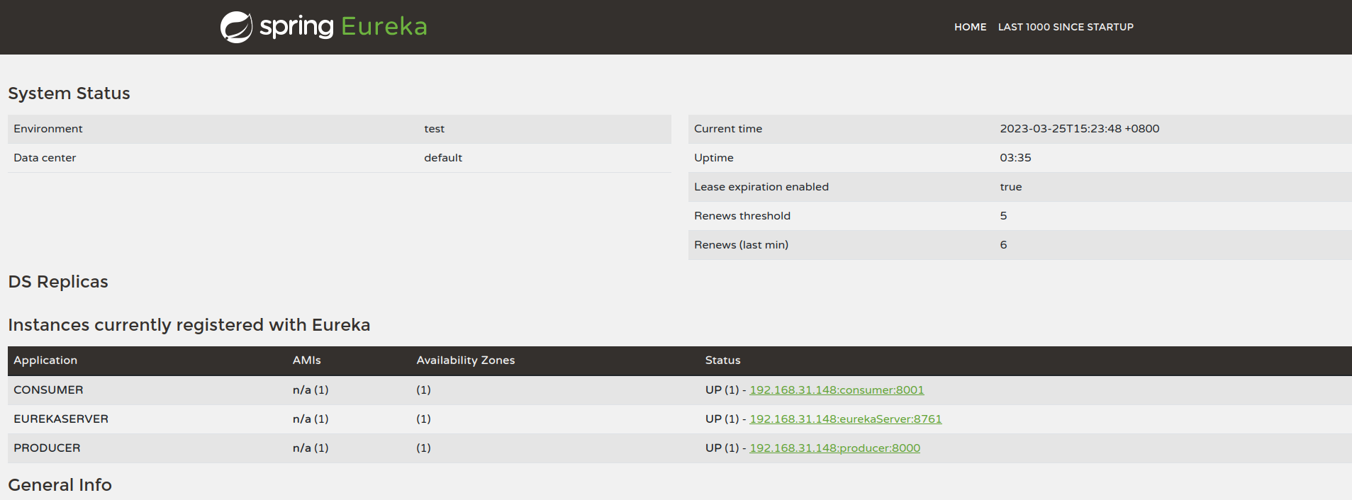Click the availability zone (1) for CONSUMER
Image resolution: width=1352 pixels, height=500 pixels.
click(x=423, y=390)
